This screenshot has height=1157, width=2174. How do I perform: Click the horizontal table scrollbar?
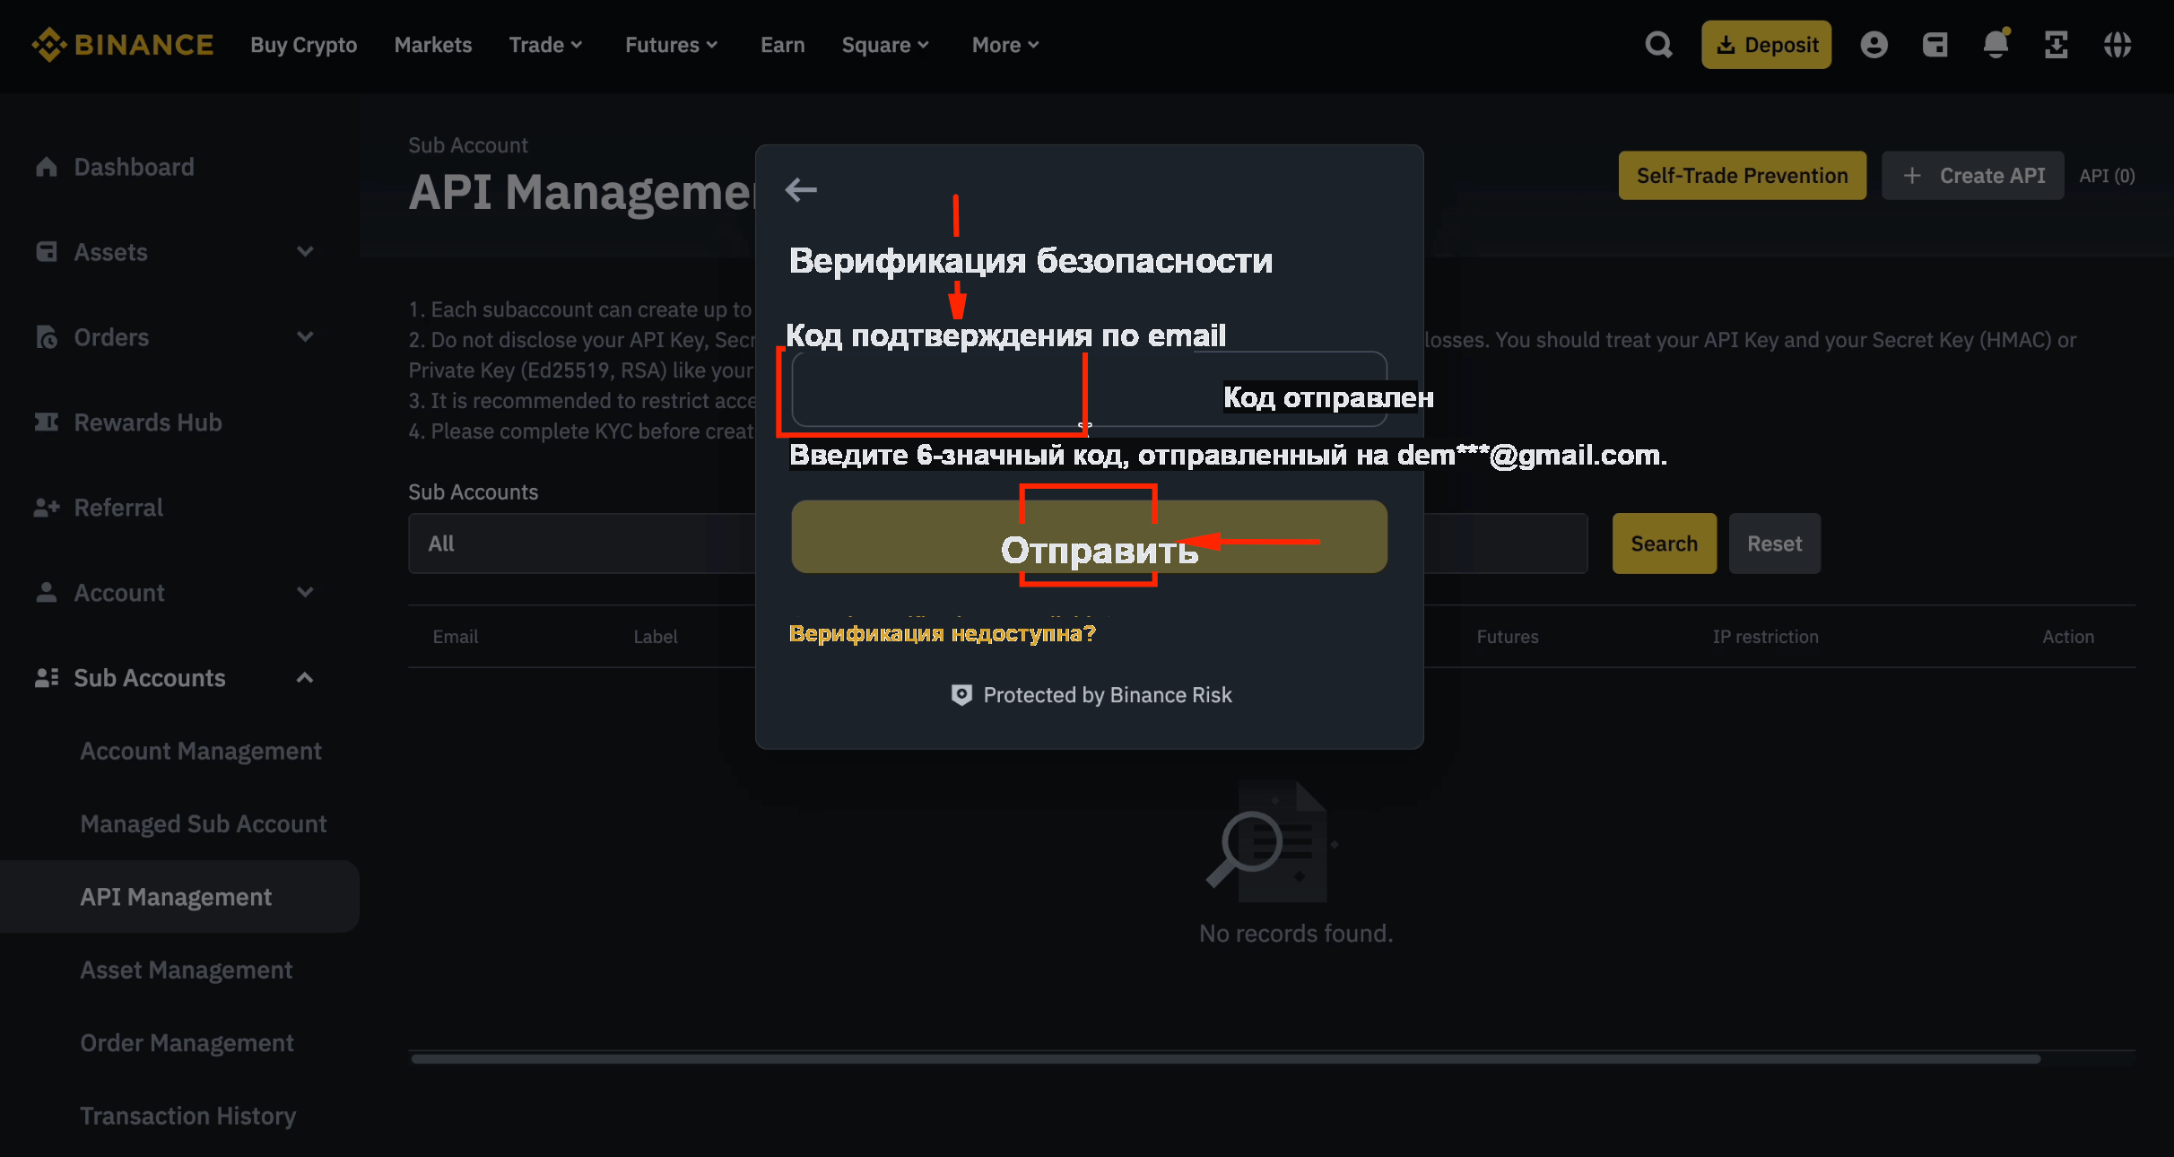[x=1226, y=1058]
